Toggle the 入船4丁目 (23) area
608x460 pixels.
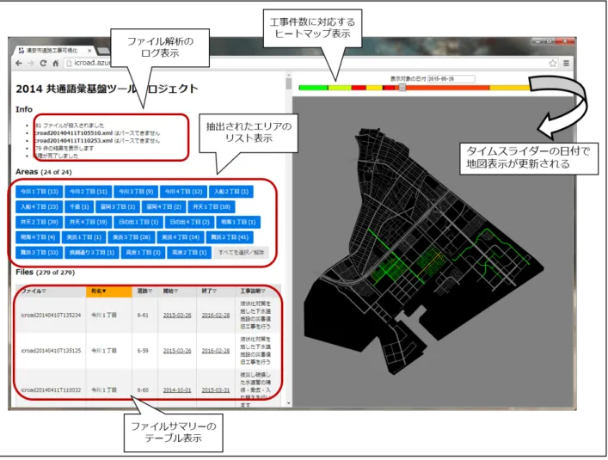click(x=40, y=206)
